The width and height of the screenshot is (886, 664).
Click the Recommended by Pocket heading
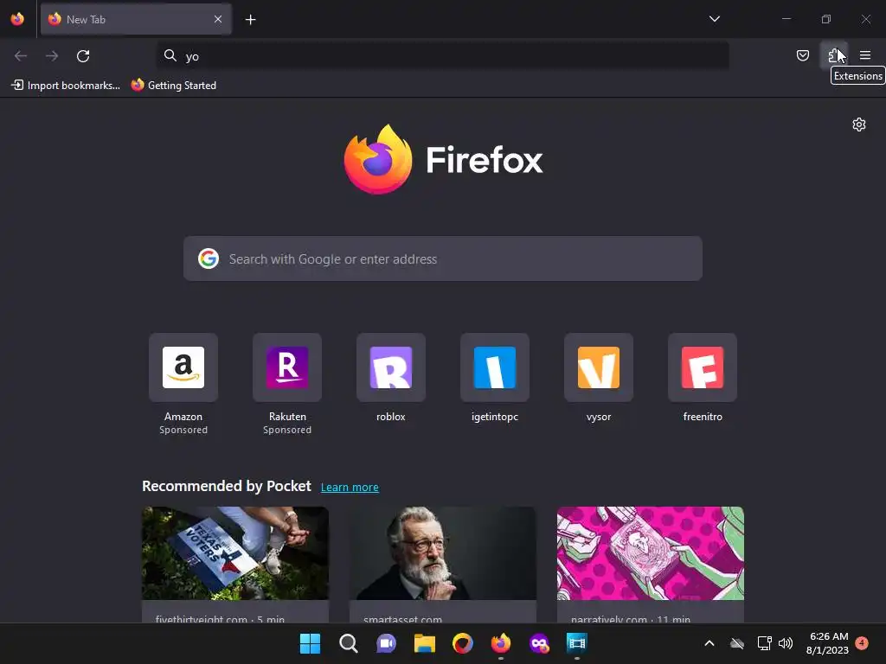click(x=226, y=486)
